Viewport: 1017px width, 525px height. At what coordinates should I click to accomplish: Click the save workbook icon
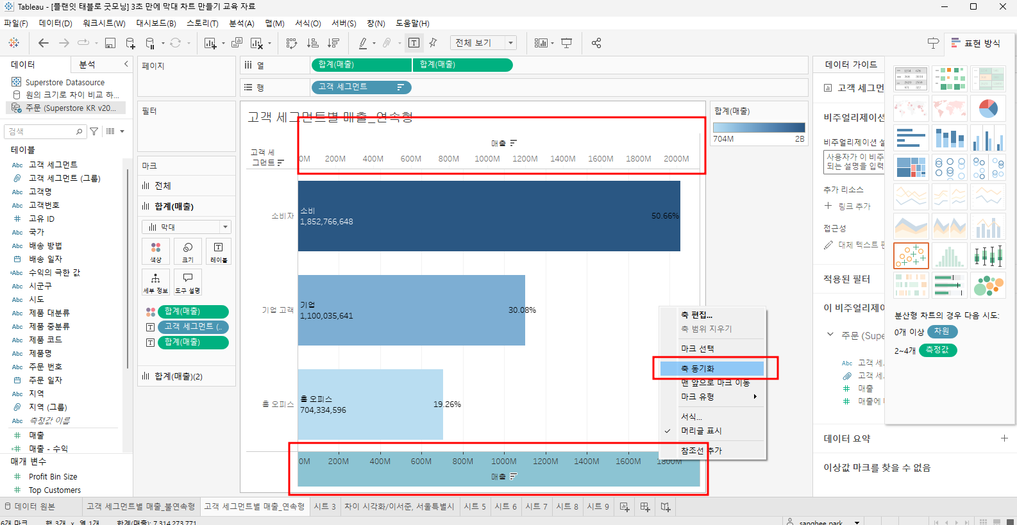[110, 43]
